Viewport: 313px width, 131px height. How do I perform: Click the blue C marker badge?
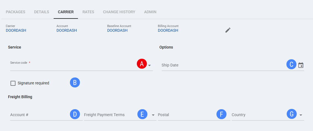291,64
